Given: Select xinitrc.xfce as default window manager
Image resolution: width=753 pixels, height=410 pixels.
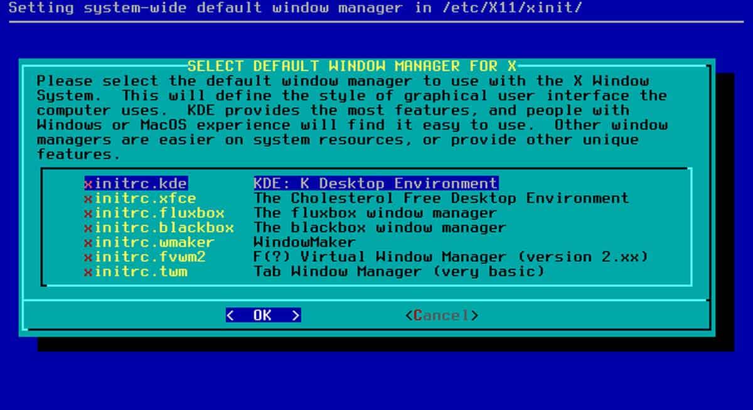Looking at the screenshot, I should pos(144,198).
